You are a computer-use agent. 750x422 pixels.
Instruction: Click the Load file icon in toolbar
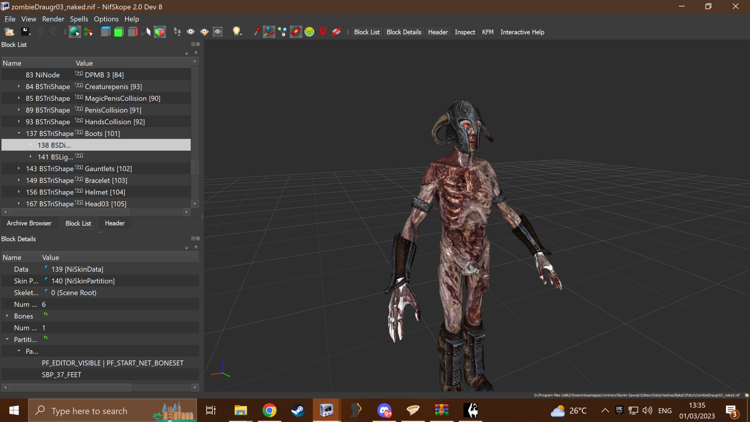click(x=9, y=32)
